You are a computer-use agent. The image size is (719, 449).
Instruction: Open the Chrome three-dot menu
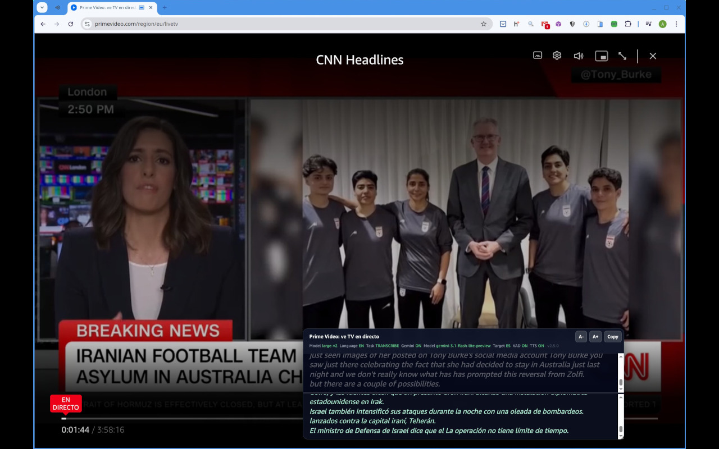676,24
